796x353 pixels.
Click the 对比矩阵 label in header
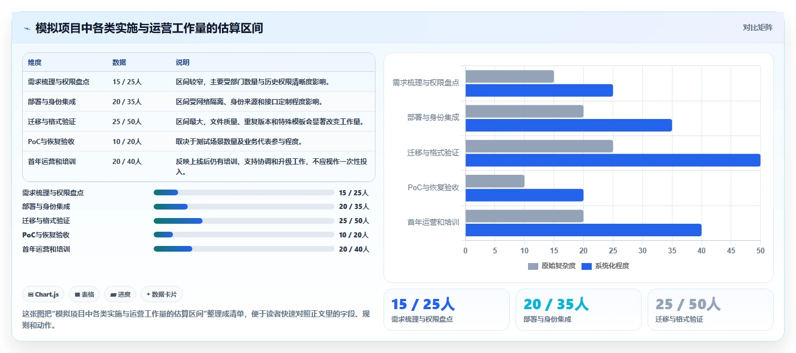click(757, 27)
